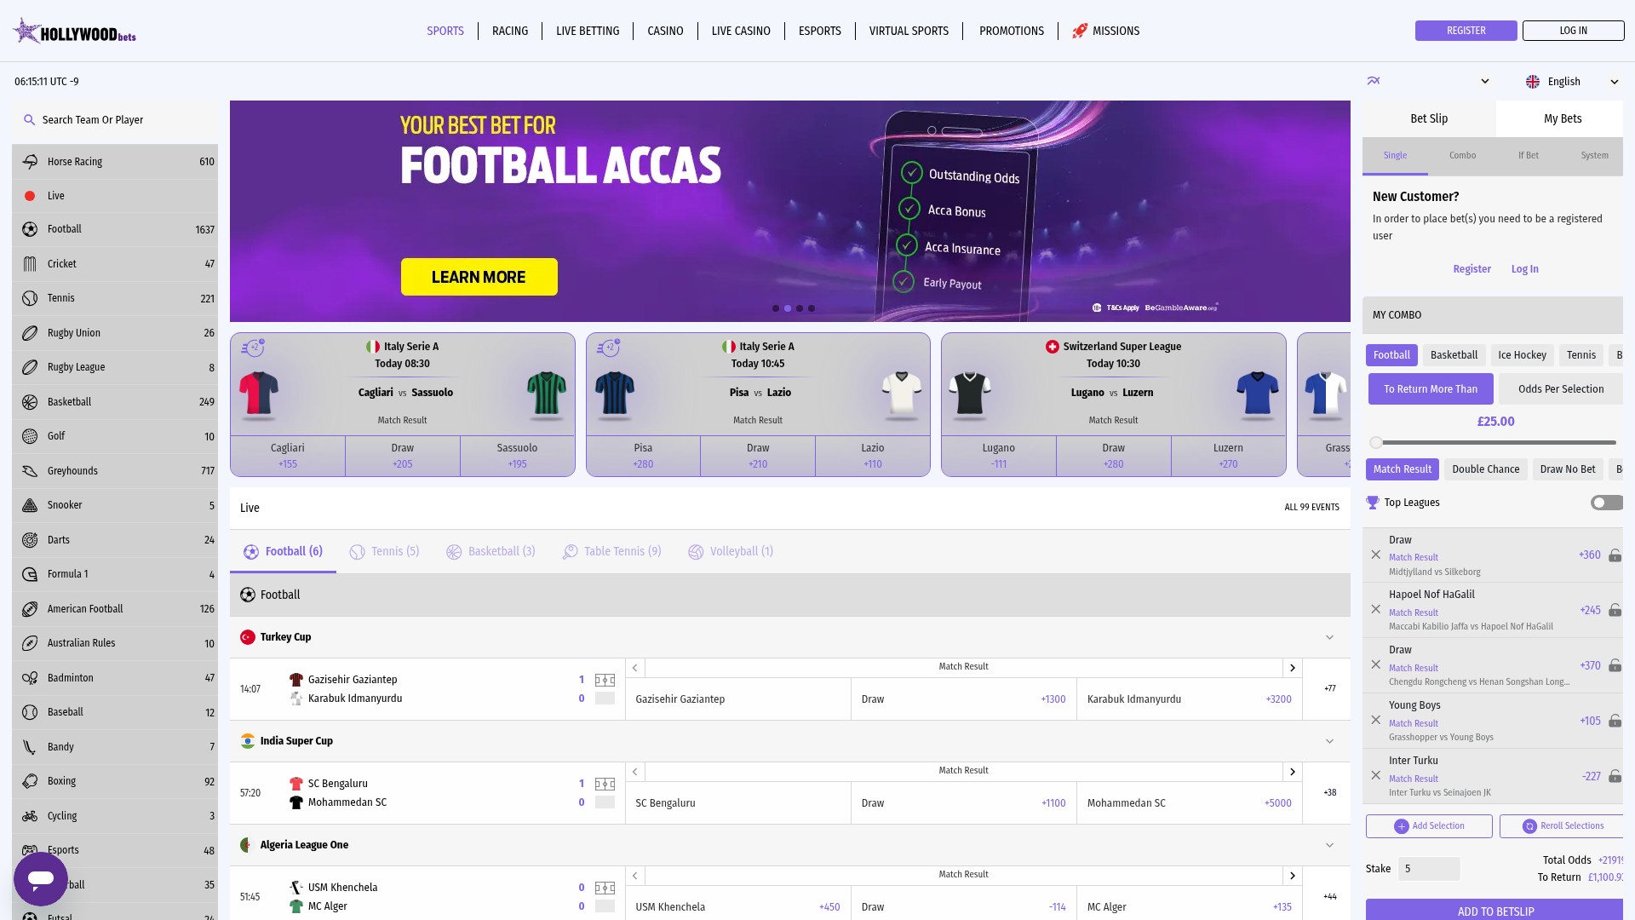Select the Cricket icon in sidebar

[30, 264]
